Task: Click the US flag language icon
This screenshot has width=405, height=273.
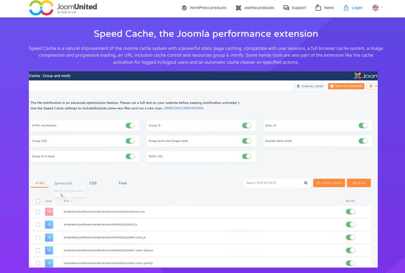Action: (x=376, y=8)
